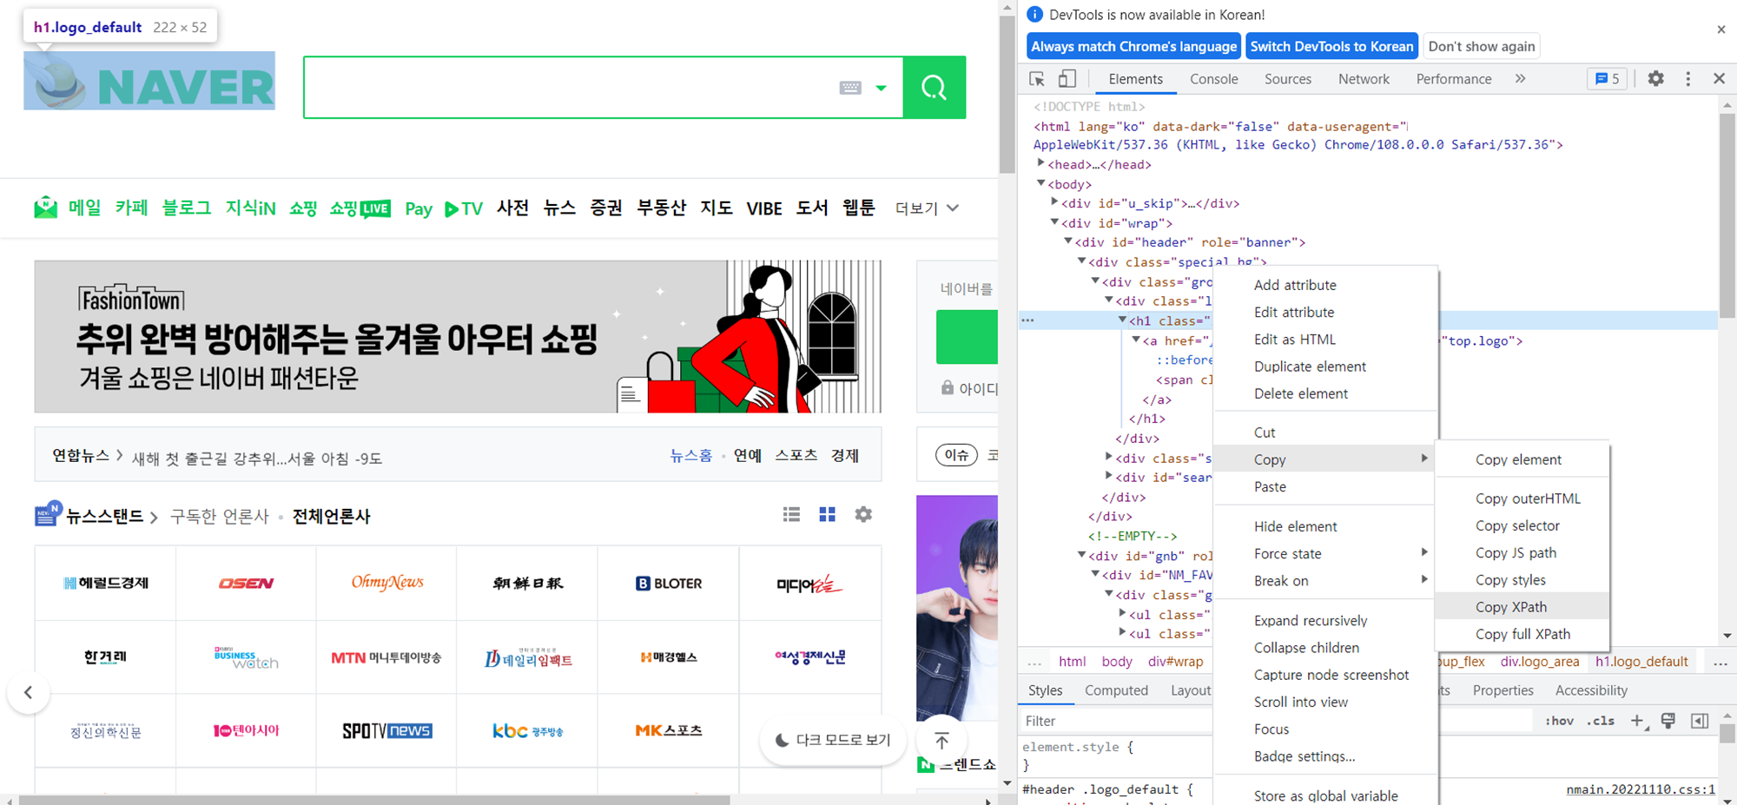
Task: Show more DevTools tabs chevron
Action: click(x=1520, y=78)
